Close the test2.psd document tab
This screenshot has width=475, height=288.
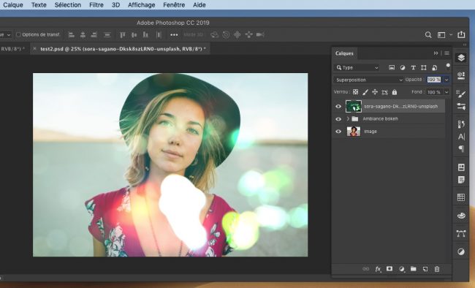pos(34,48)
